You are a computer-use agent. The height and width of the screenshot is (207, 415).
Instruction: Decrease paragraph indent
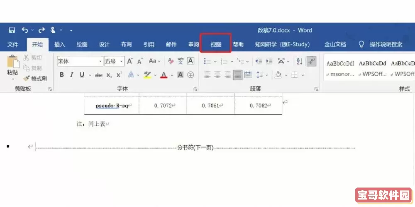(259, 61)
